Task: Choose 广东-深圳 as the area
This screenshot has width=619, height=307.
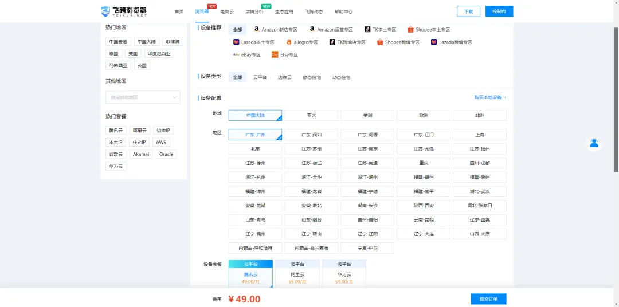Action: 311,135
